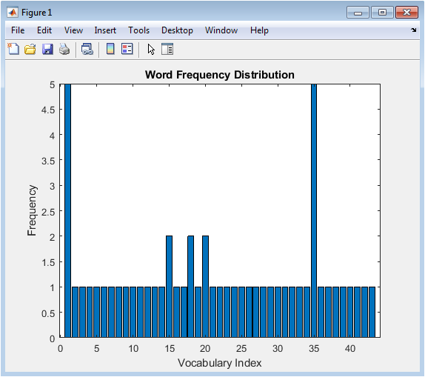
Task: Open the Insert menu
Action: (105, 30)
